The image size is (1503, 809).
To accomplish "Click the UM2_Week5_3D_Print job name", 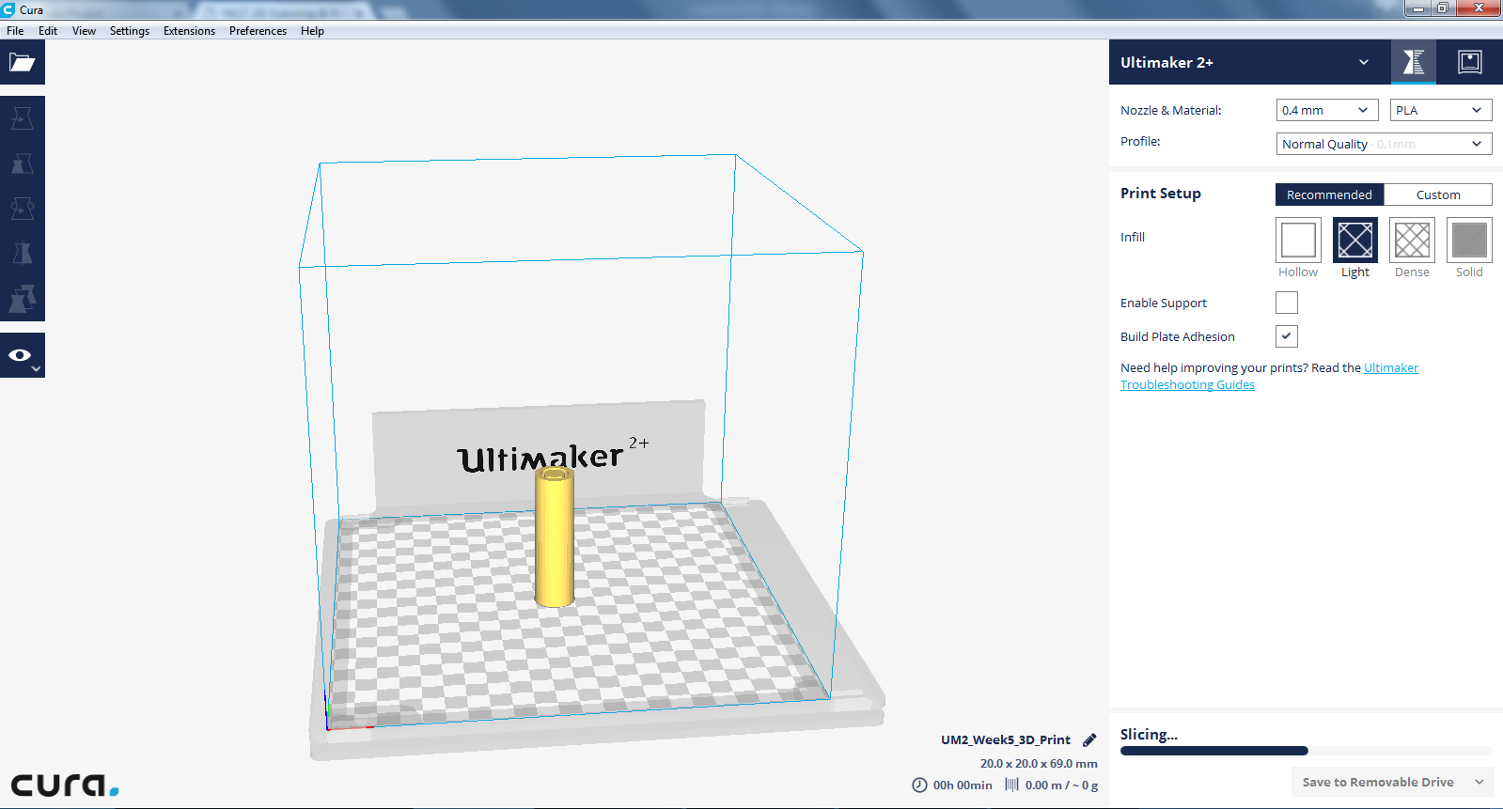I will pos(1006,739).
